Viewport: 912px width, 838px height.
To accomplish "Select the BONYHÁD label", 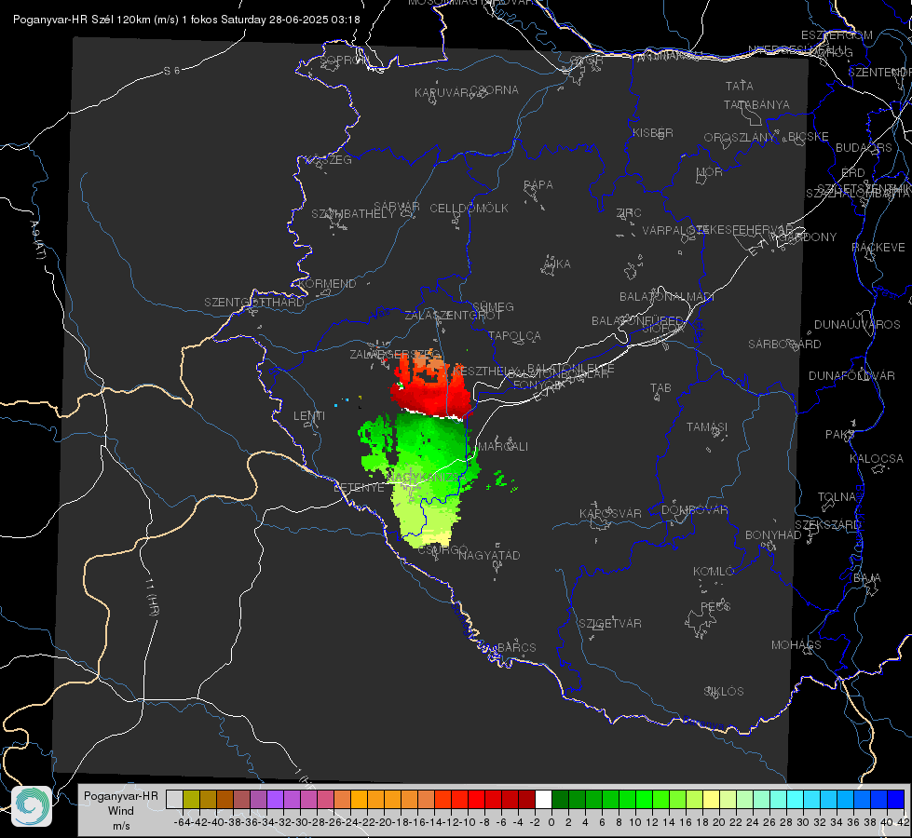I will [773, 535].
